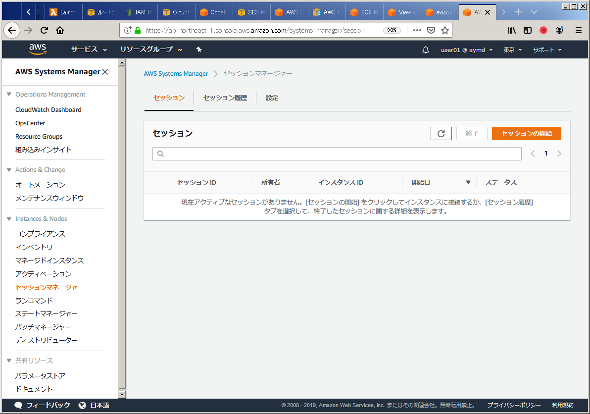
Task: Switch to the EC2 browser tab
Action: (x=364, y=12)
